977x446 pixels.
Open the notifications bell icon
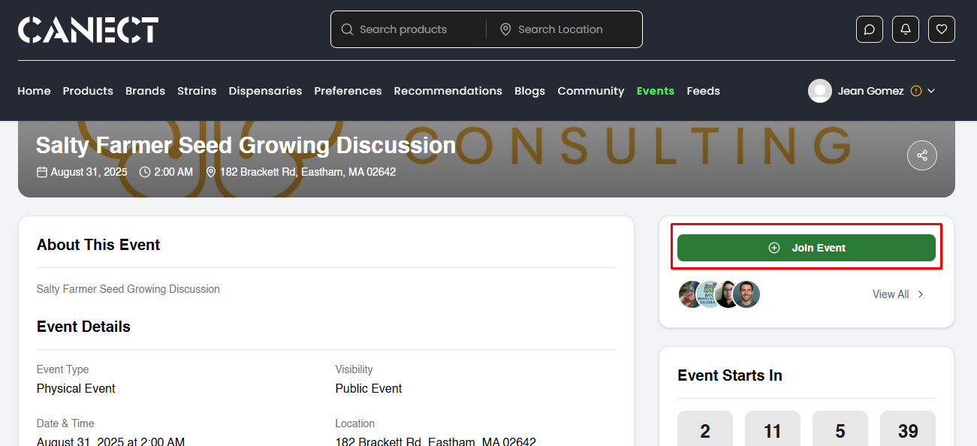point(905,29)
